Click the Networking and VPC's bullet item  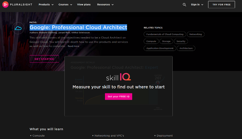click(x=109, y=136)
